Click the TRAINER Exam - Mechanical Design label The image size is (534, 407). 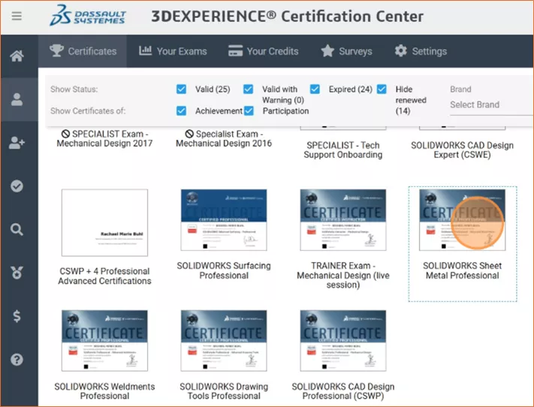[343, 275]
